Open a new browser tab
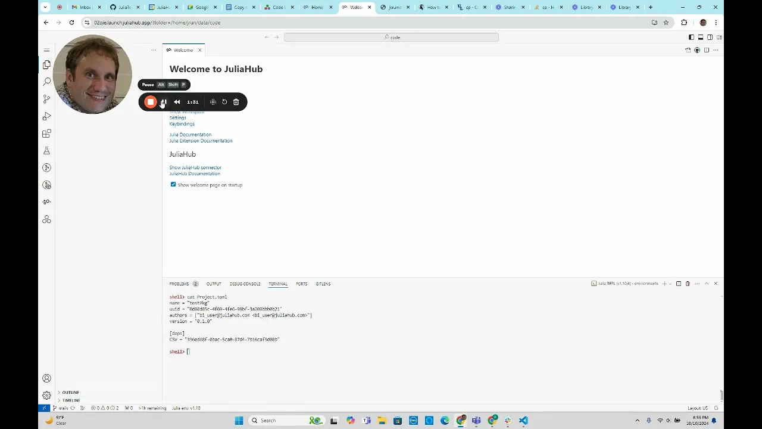Image resolution: width=762 pixels, height=429 pixels. (x=650, y=7)
